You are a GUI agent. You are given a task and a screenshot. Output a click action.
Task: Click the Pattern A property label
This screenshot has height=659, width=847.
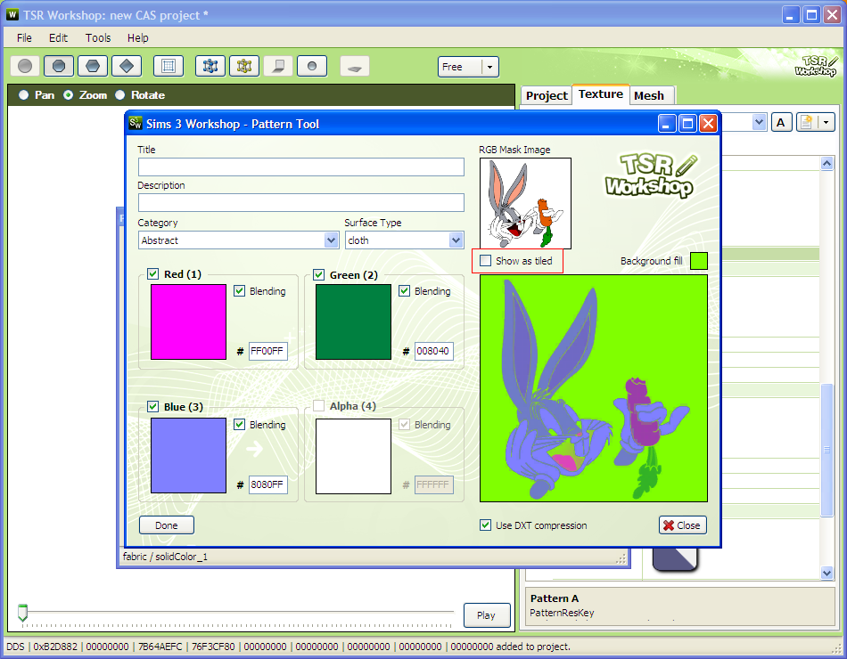coord(555,598)
